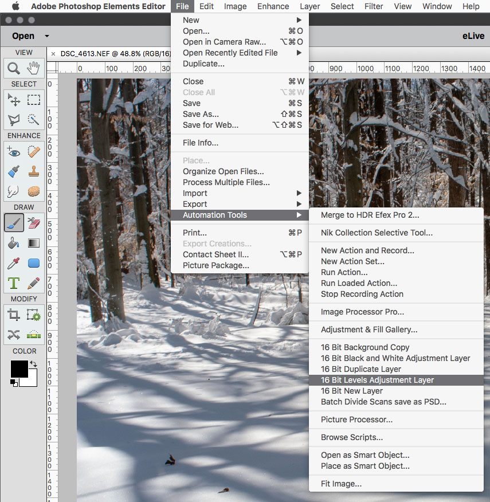Open the eLive tab
490x502 pixels.
coord(473,36)
